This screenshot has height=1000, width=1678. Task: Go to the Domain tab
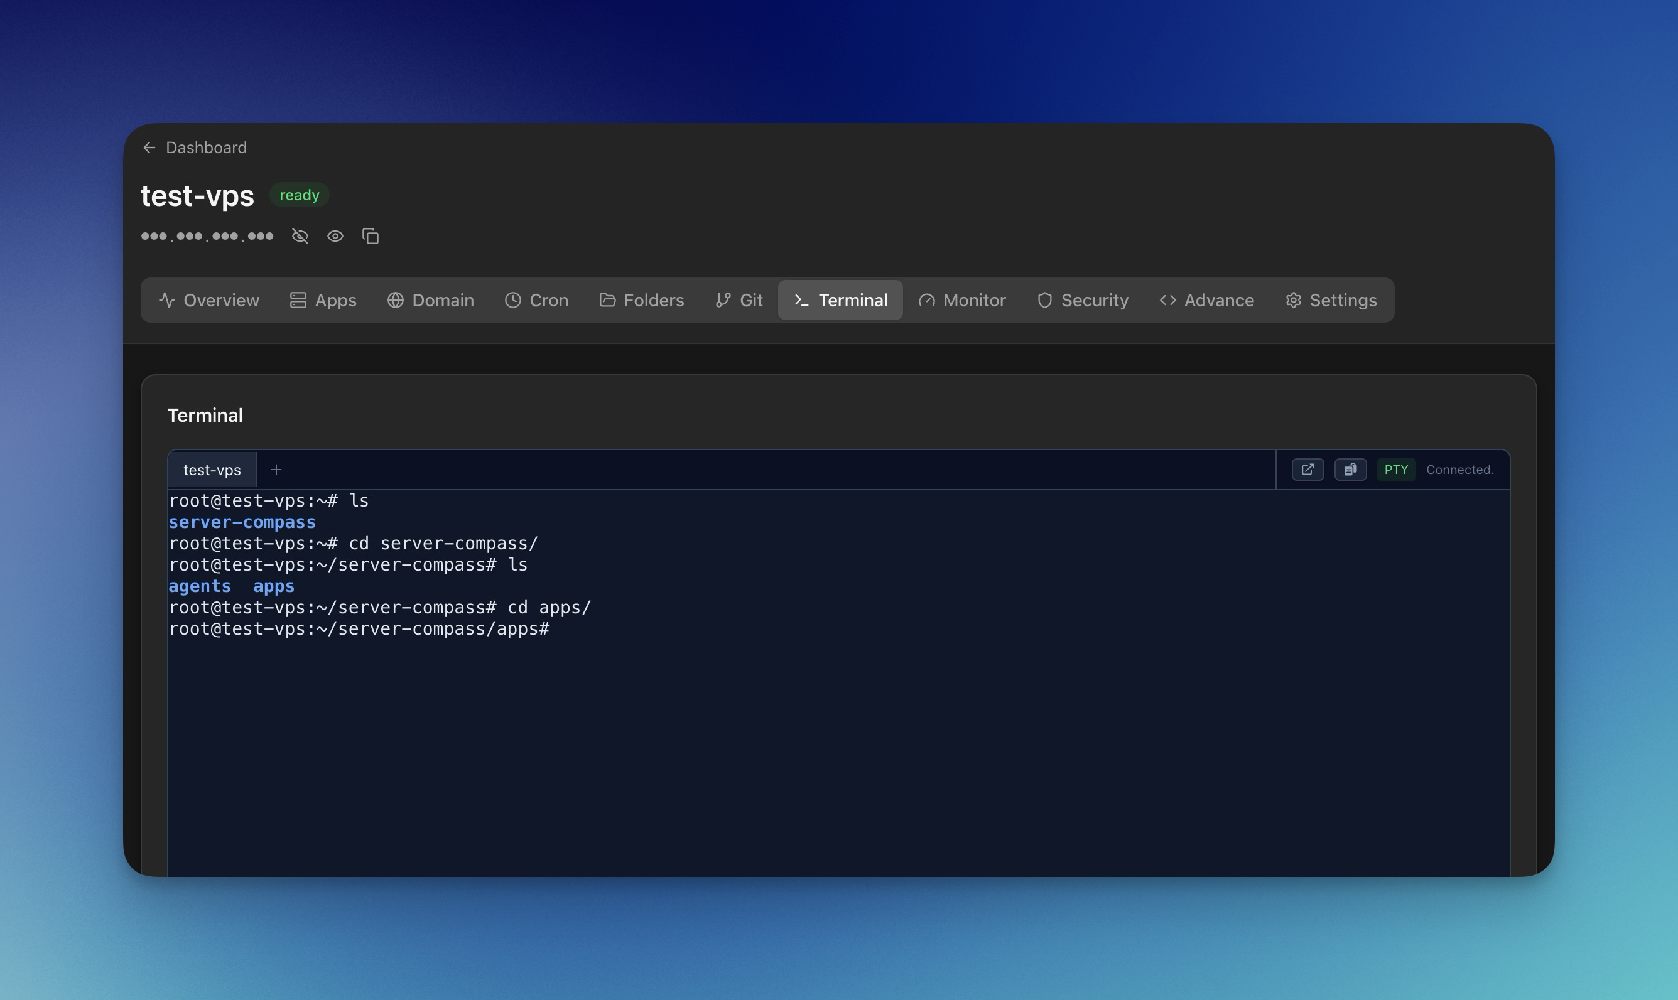(x=431, y=300)
